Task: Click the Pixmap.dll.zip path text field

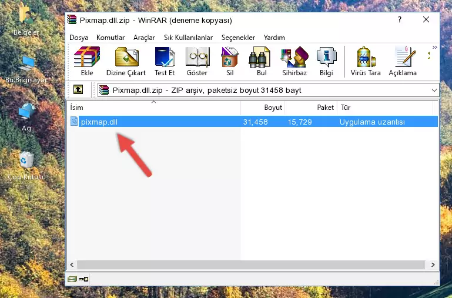Action: 268,90
